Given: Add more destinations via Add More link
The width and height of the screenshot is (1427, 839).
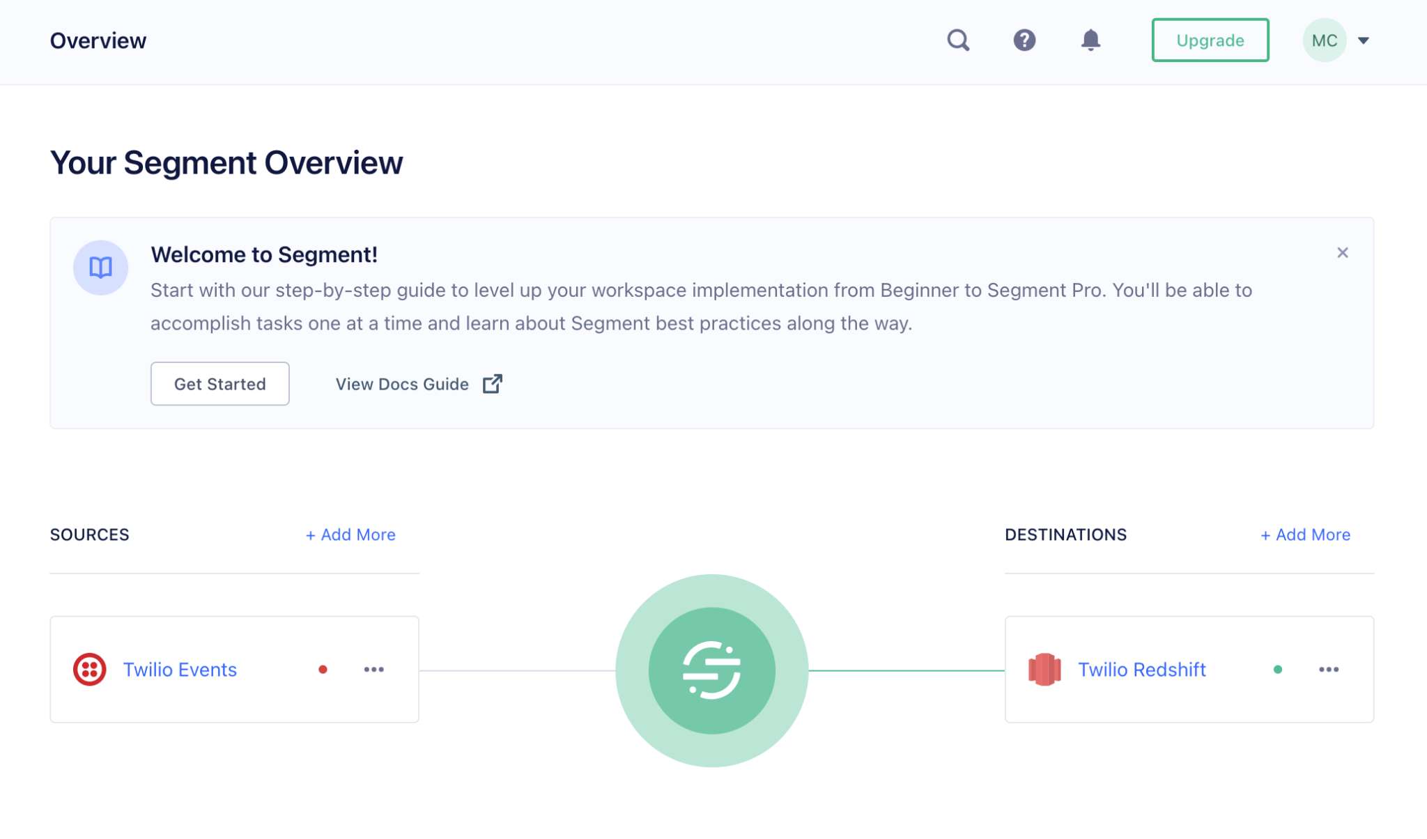Looking at the screenshot, I should coord(1304,534).
